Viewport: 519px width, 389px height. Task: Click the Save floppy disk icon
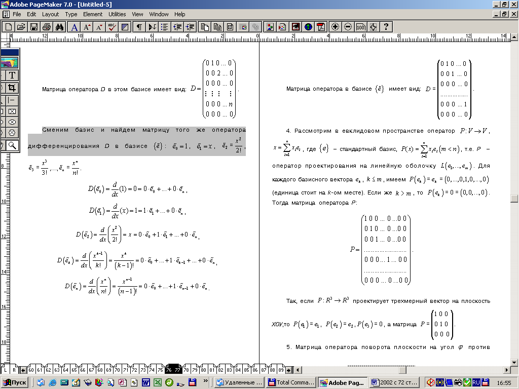[34, 27]
